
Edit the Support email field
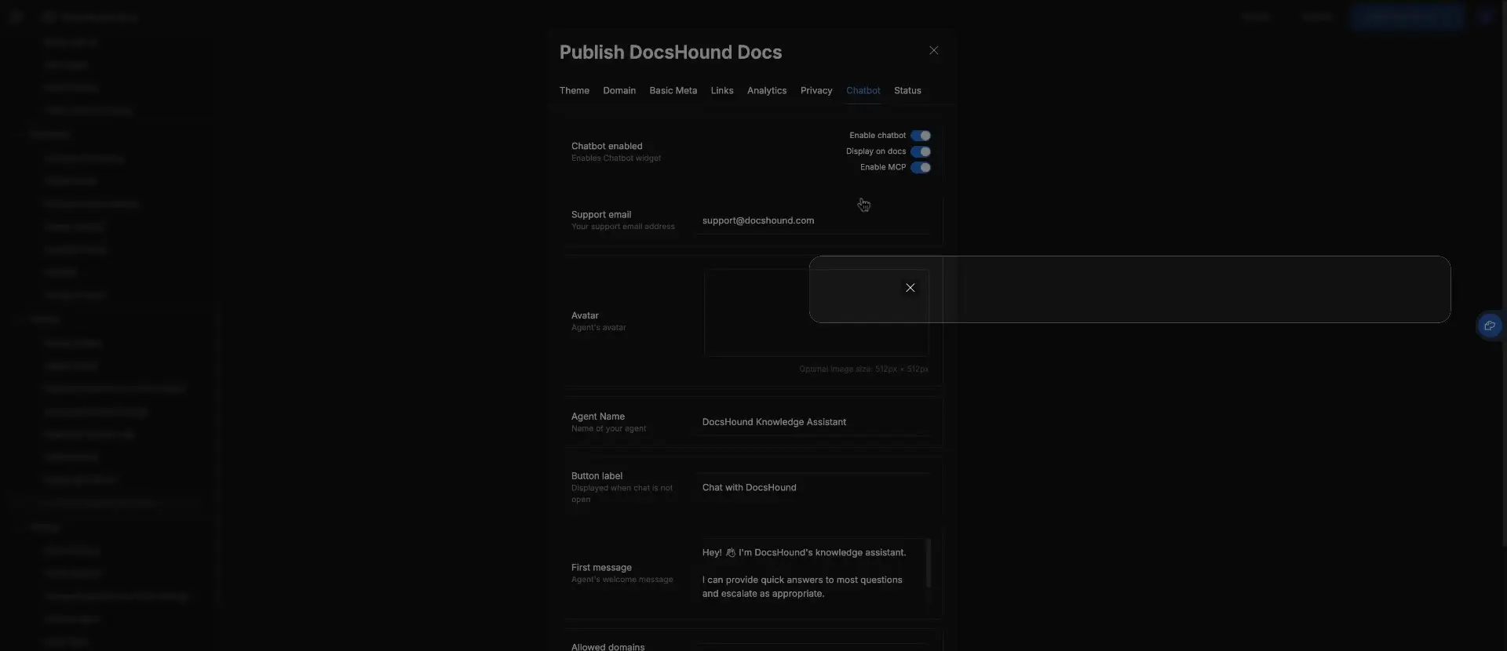pyautogui.click(x=812, y=221)
